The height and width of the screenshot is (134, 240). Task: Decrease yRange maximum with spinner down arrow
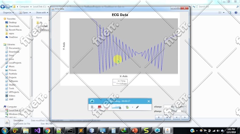185,112
